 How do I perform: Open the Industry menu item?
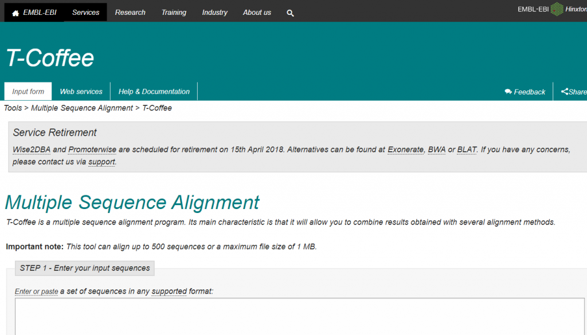pyautogui.click(x=214, y=13)
